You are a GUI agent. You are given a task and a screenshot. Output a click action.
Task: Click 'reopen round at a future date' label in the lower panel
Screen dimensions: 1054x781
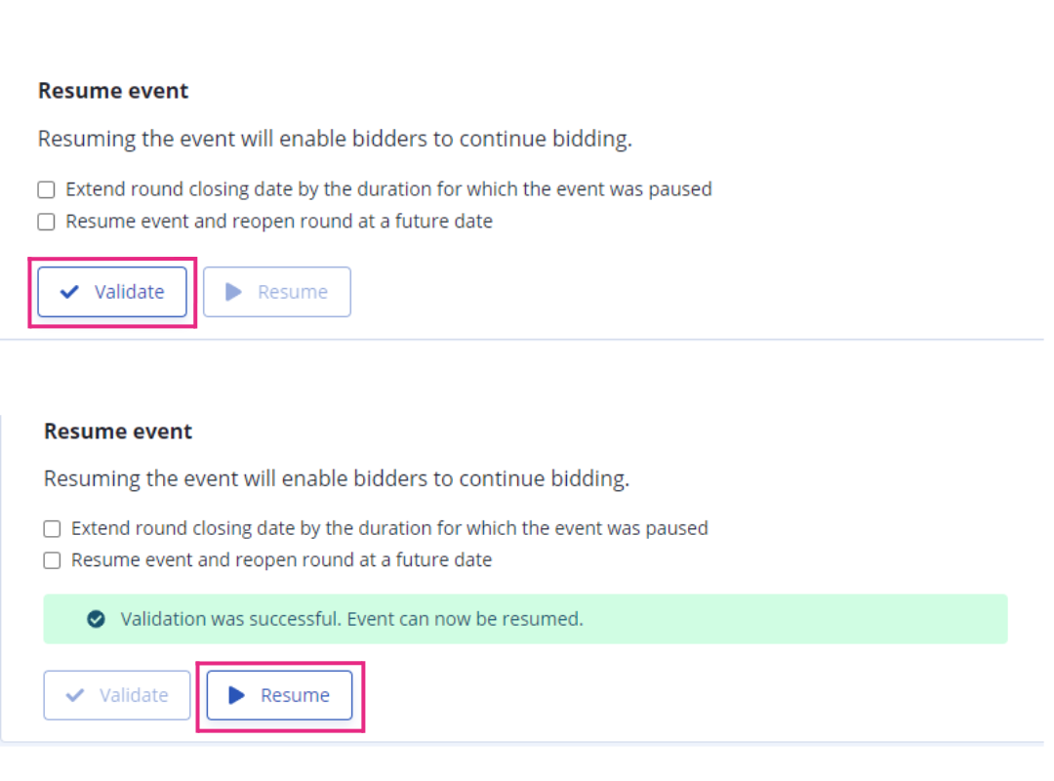point(282,560)
